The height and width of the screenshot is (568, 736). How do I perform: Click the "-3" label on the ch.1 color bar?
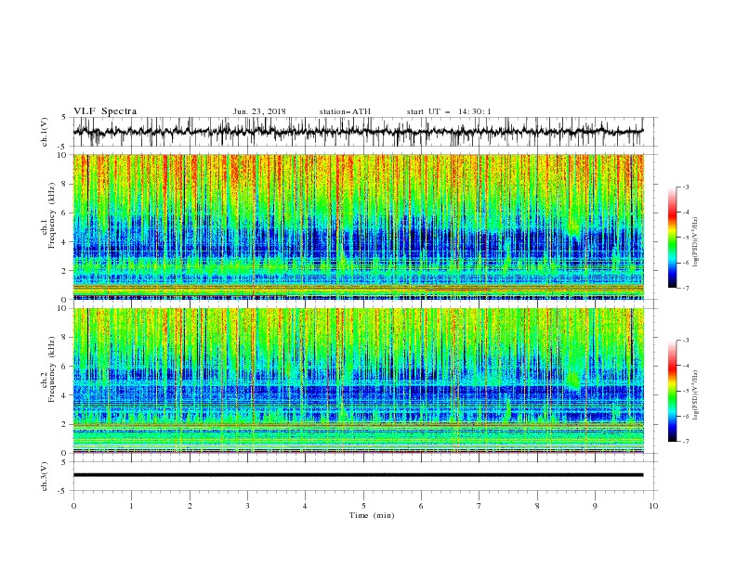(x=686, y=187)
